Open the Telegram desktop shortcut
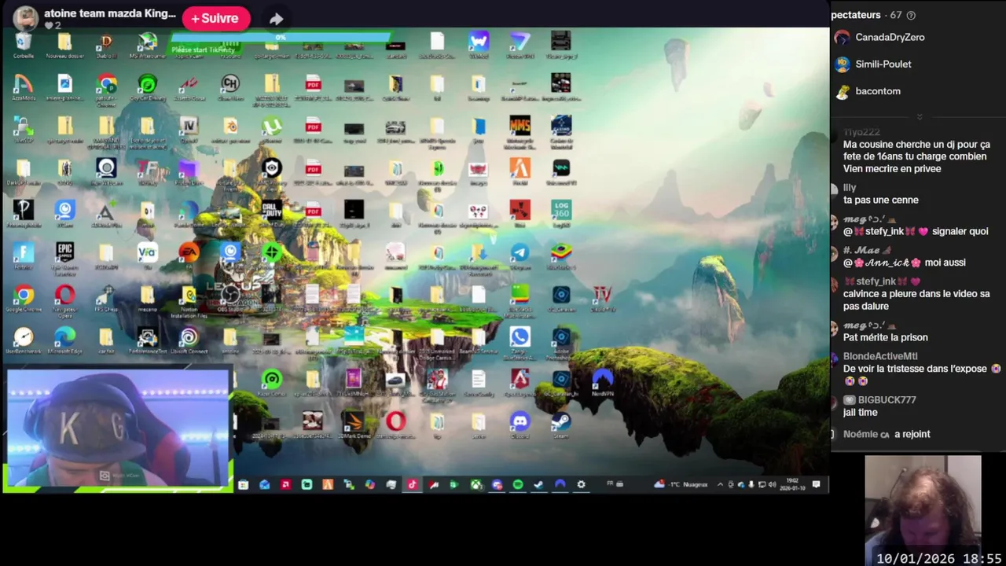 point(520,256)
